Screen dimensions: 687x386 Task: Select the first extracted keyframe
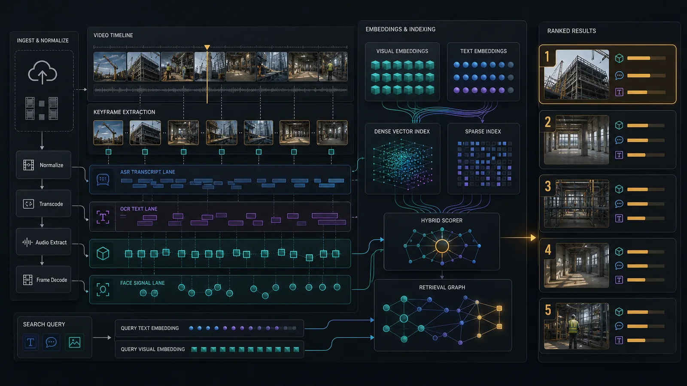click(x=108, y=133)
